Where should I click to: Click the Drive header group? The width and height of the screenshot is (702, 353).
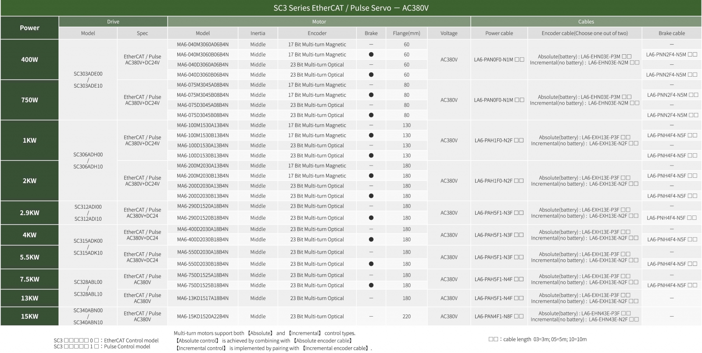point(113,21)
